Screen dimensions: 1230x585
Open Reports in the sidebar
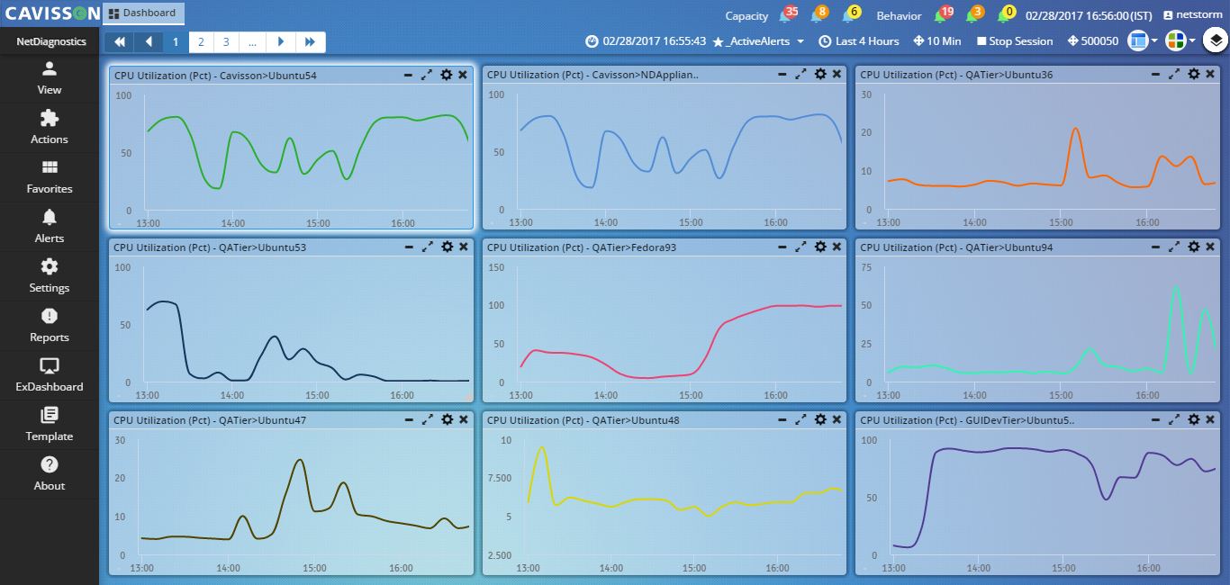coord(50,326)
